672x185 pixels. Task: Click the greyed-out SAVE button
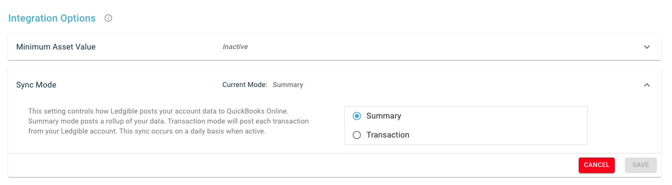pos(641,165)
